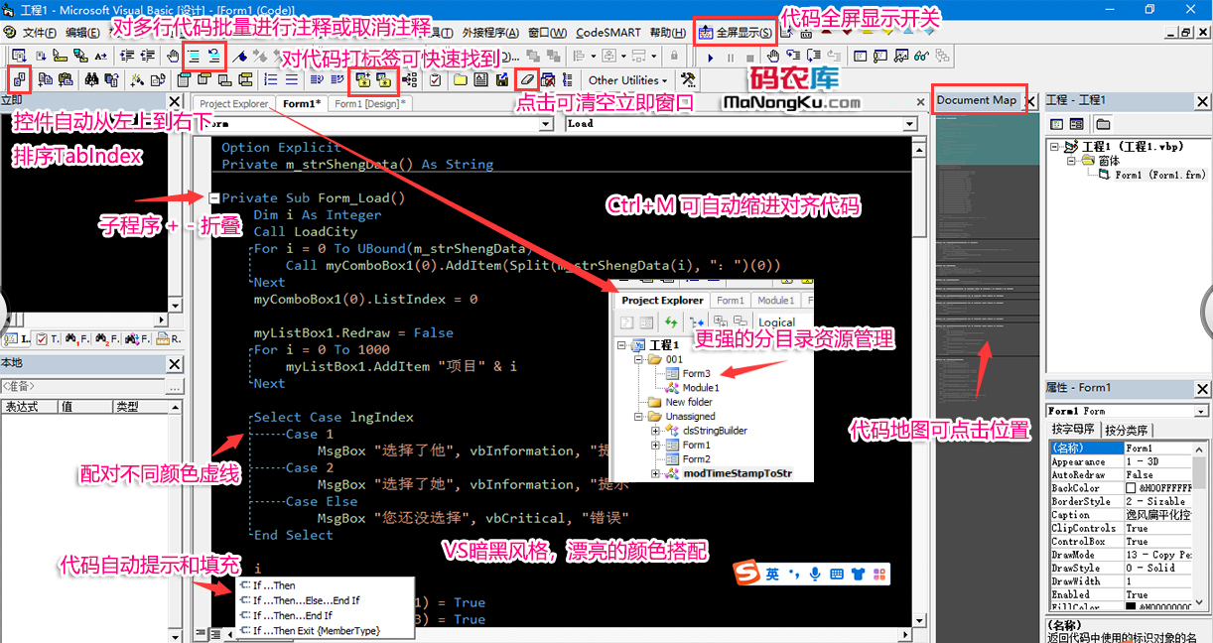Open the 编辑(E) menu

click(x=82, y=33)
